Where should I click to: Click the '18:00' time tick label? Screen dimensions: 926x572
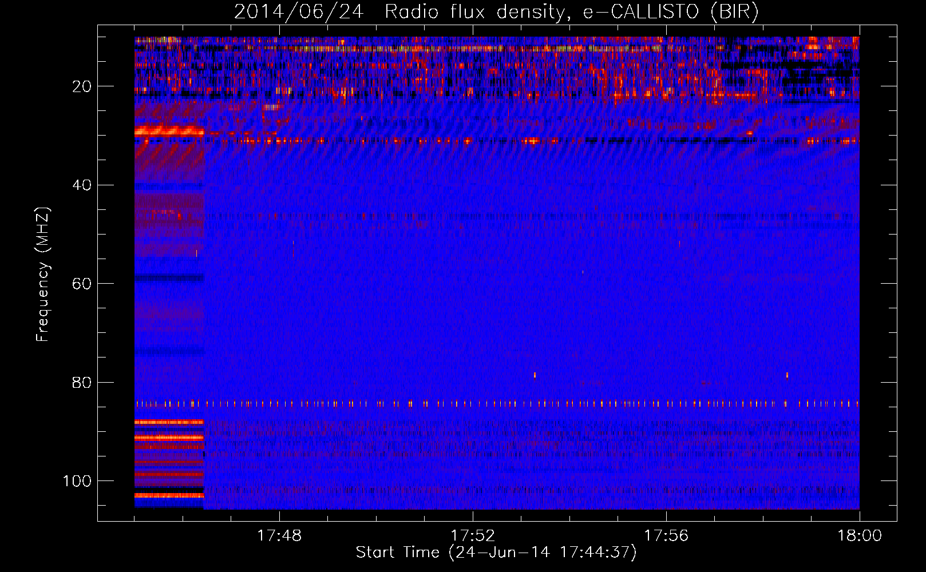point(860,536)
